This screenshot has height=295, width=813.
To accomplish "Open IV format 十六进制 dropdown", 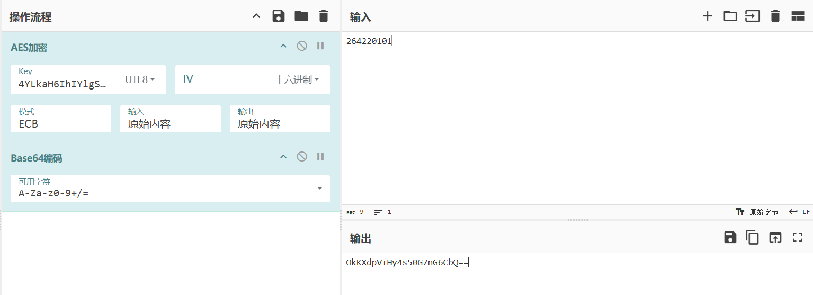I will pos(298,79).
